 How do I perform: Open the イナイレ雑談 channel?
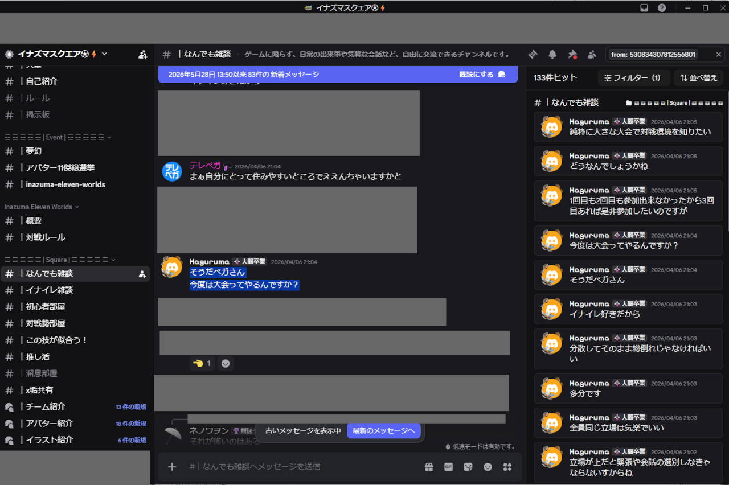75,290
